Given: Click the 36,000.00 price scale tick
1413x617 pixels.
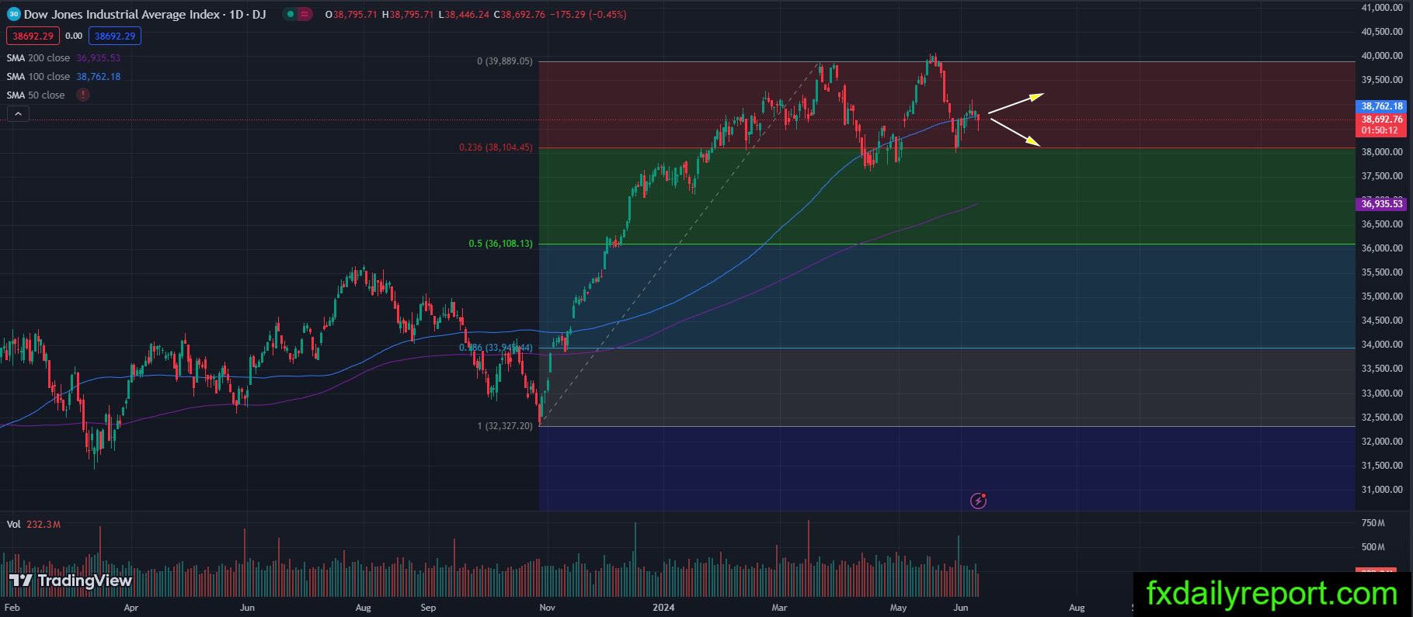Looking at the screenshot, I should pos(1382,248).
